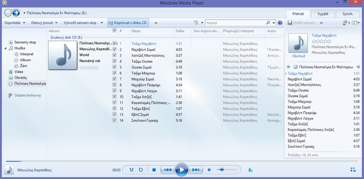Uncheck track 4 Ταξίμι Ουσάκ checkbox
The width and height of the screenshot is (364, 179).
[x=114, y=61]
